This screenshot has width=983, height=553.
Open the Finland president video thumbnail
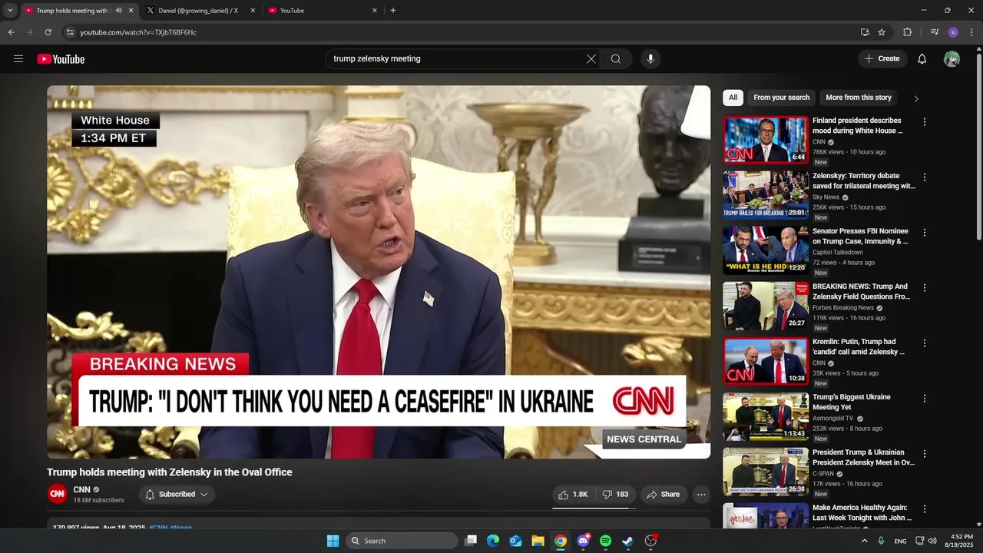[766, 140]
